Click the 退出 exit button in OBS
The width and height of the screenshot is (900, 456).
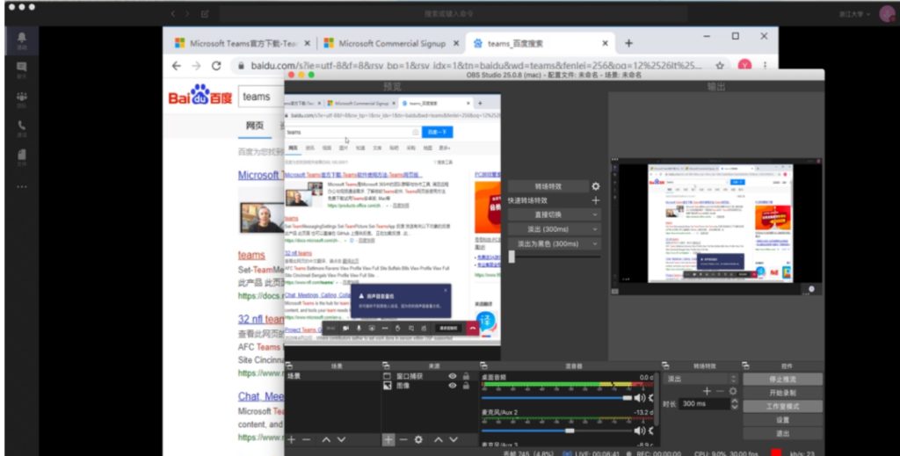point(782,434)
